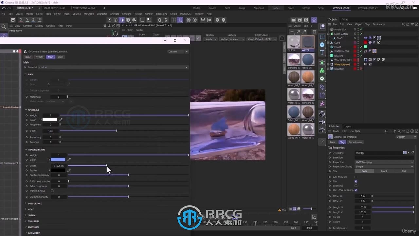Select Back side button
The width and height of the screenshot is (419, 236).
point(404,171)
